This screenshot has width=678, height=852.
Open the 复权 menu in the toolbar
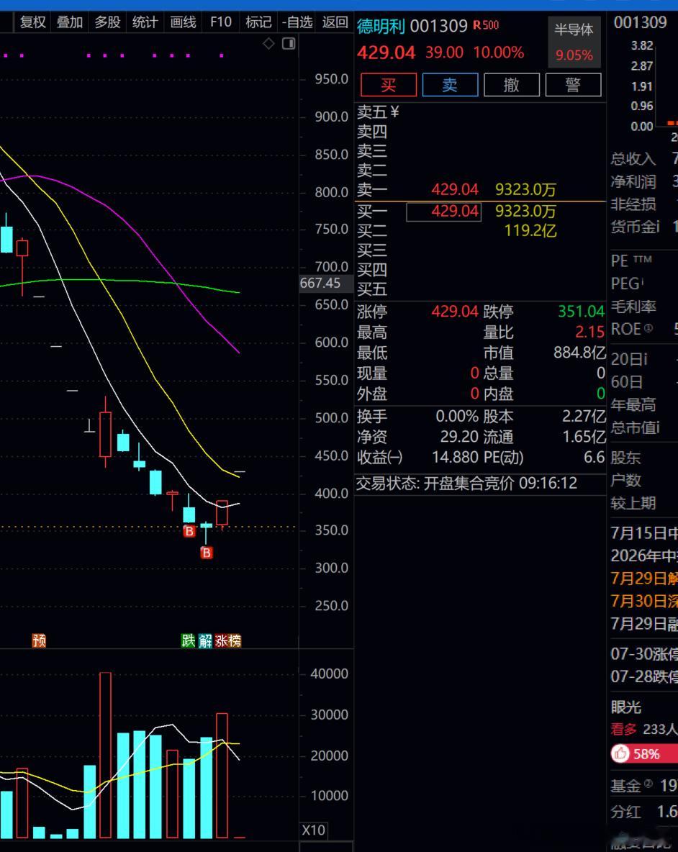(x=32, y=22)
